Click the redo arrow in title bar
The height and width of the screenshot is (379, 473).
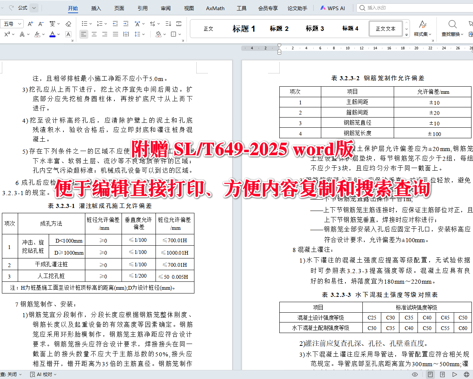click(11, 8)
